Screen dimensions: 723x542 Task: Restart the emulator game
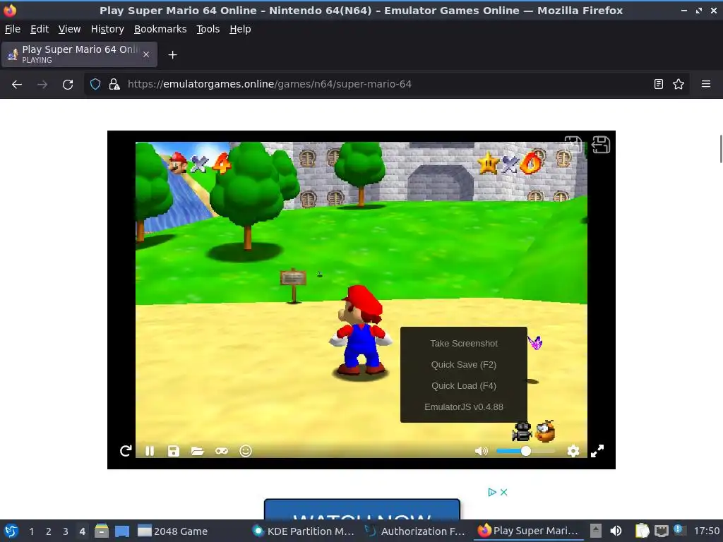pyautogui.click(x=126, y=451)
